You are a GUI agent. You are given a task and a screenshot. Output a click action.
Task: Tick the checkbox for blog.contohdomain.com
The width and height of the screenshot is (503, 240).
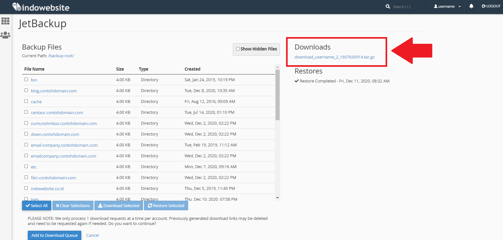point(26,90)
